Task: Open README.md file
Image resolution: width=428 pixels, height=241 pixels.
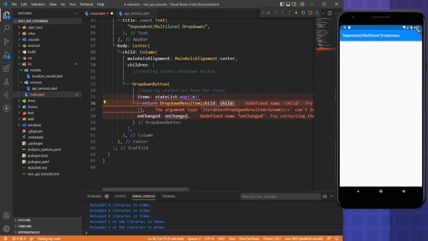Action: point(37,168)
